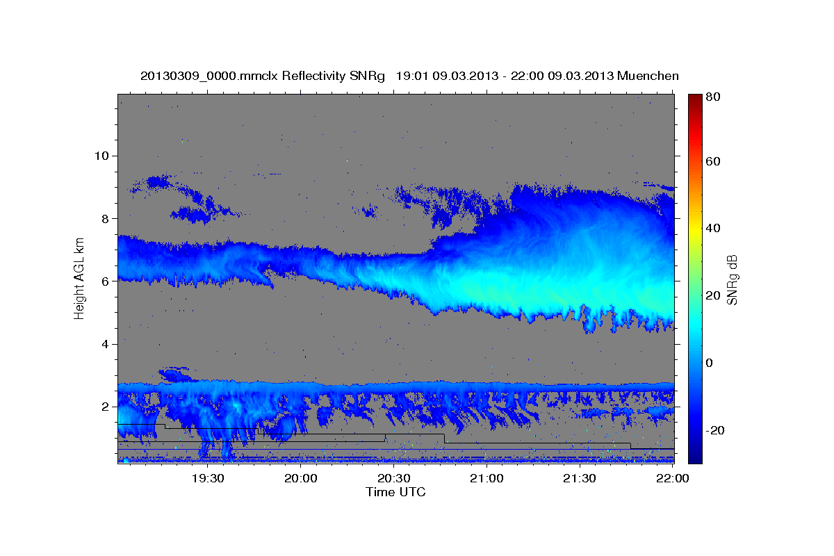Click the colorbar value -20

point(714,430)
